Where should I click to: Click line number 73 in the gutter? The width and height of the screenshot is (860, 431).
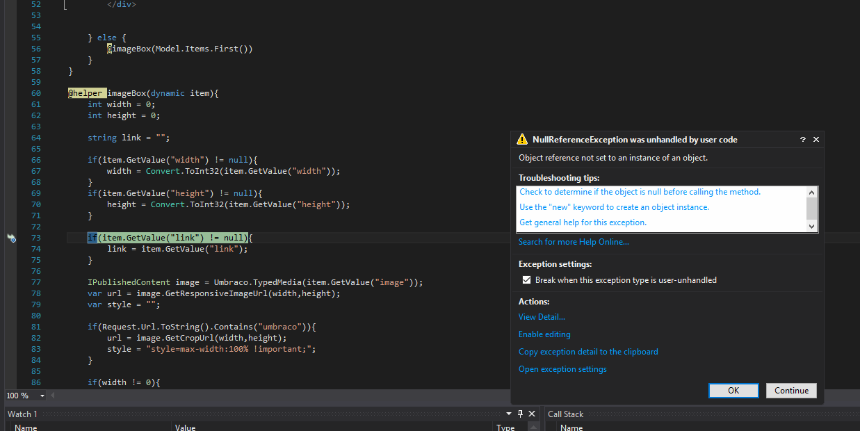click(36, 238)
